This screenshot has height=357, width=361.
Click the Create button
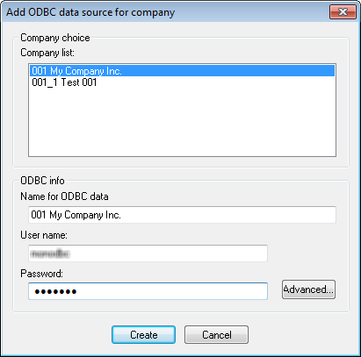[x=143, y=335]
